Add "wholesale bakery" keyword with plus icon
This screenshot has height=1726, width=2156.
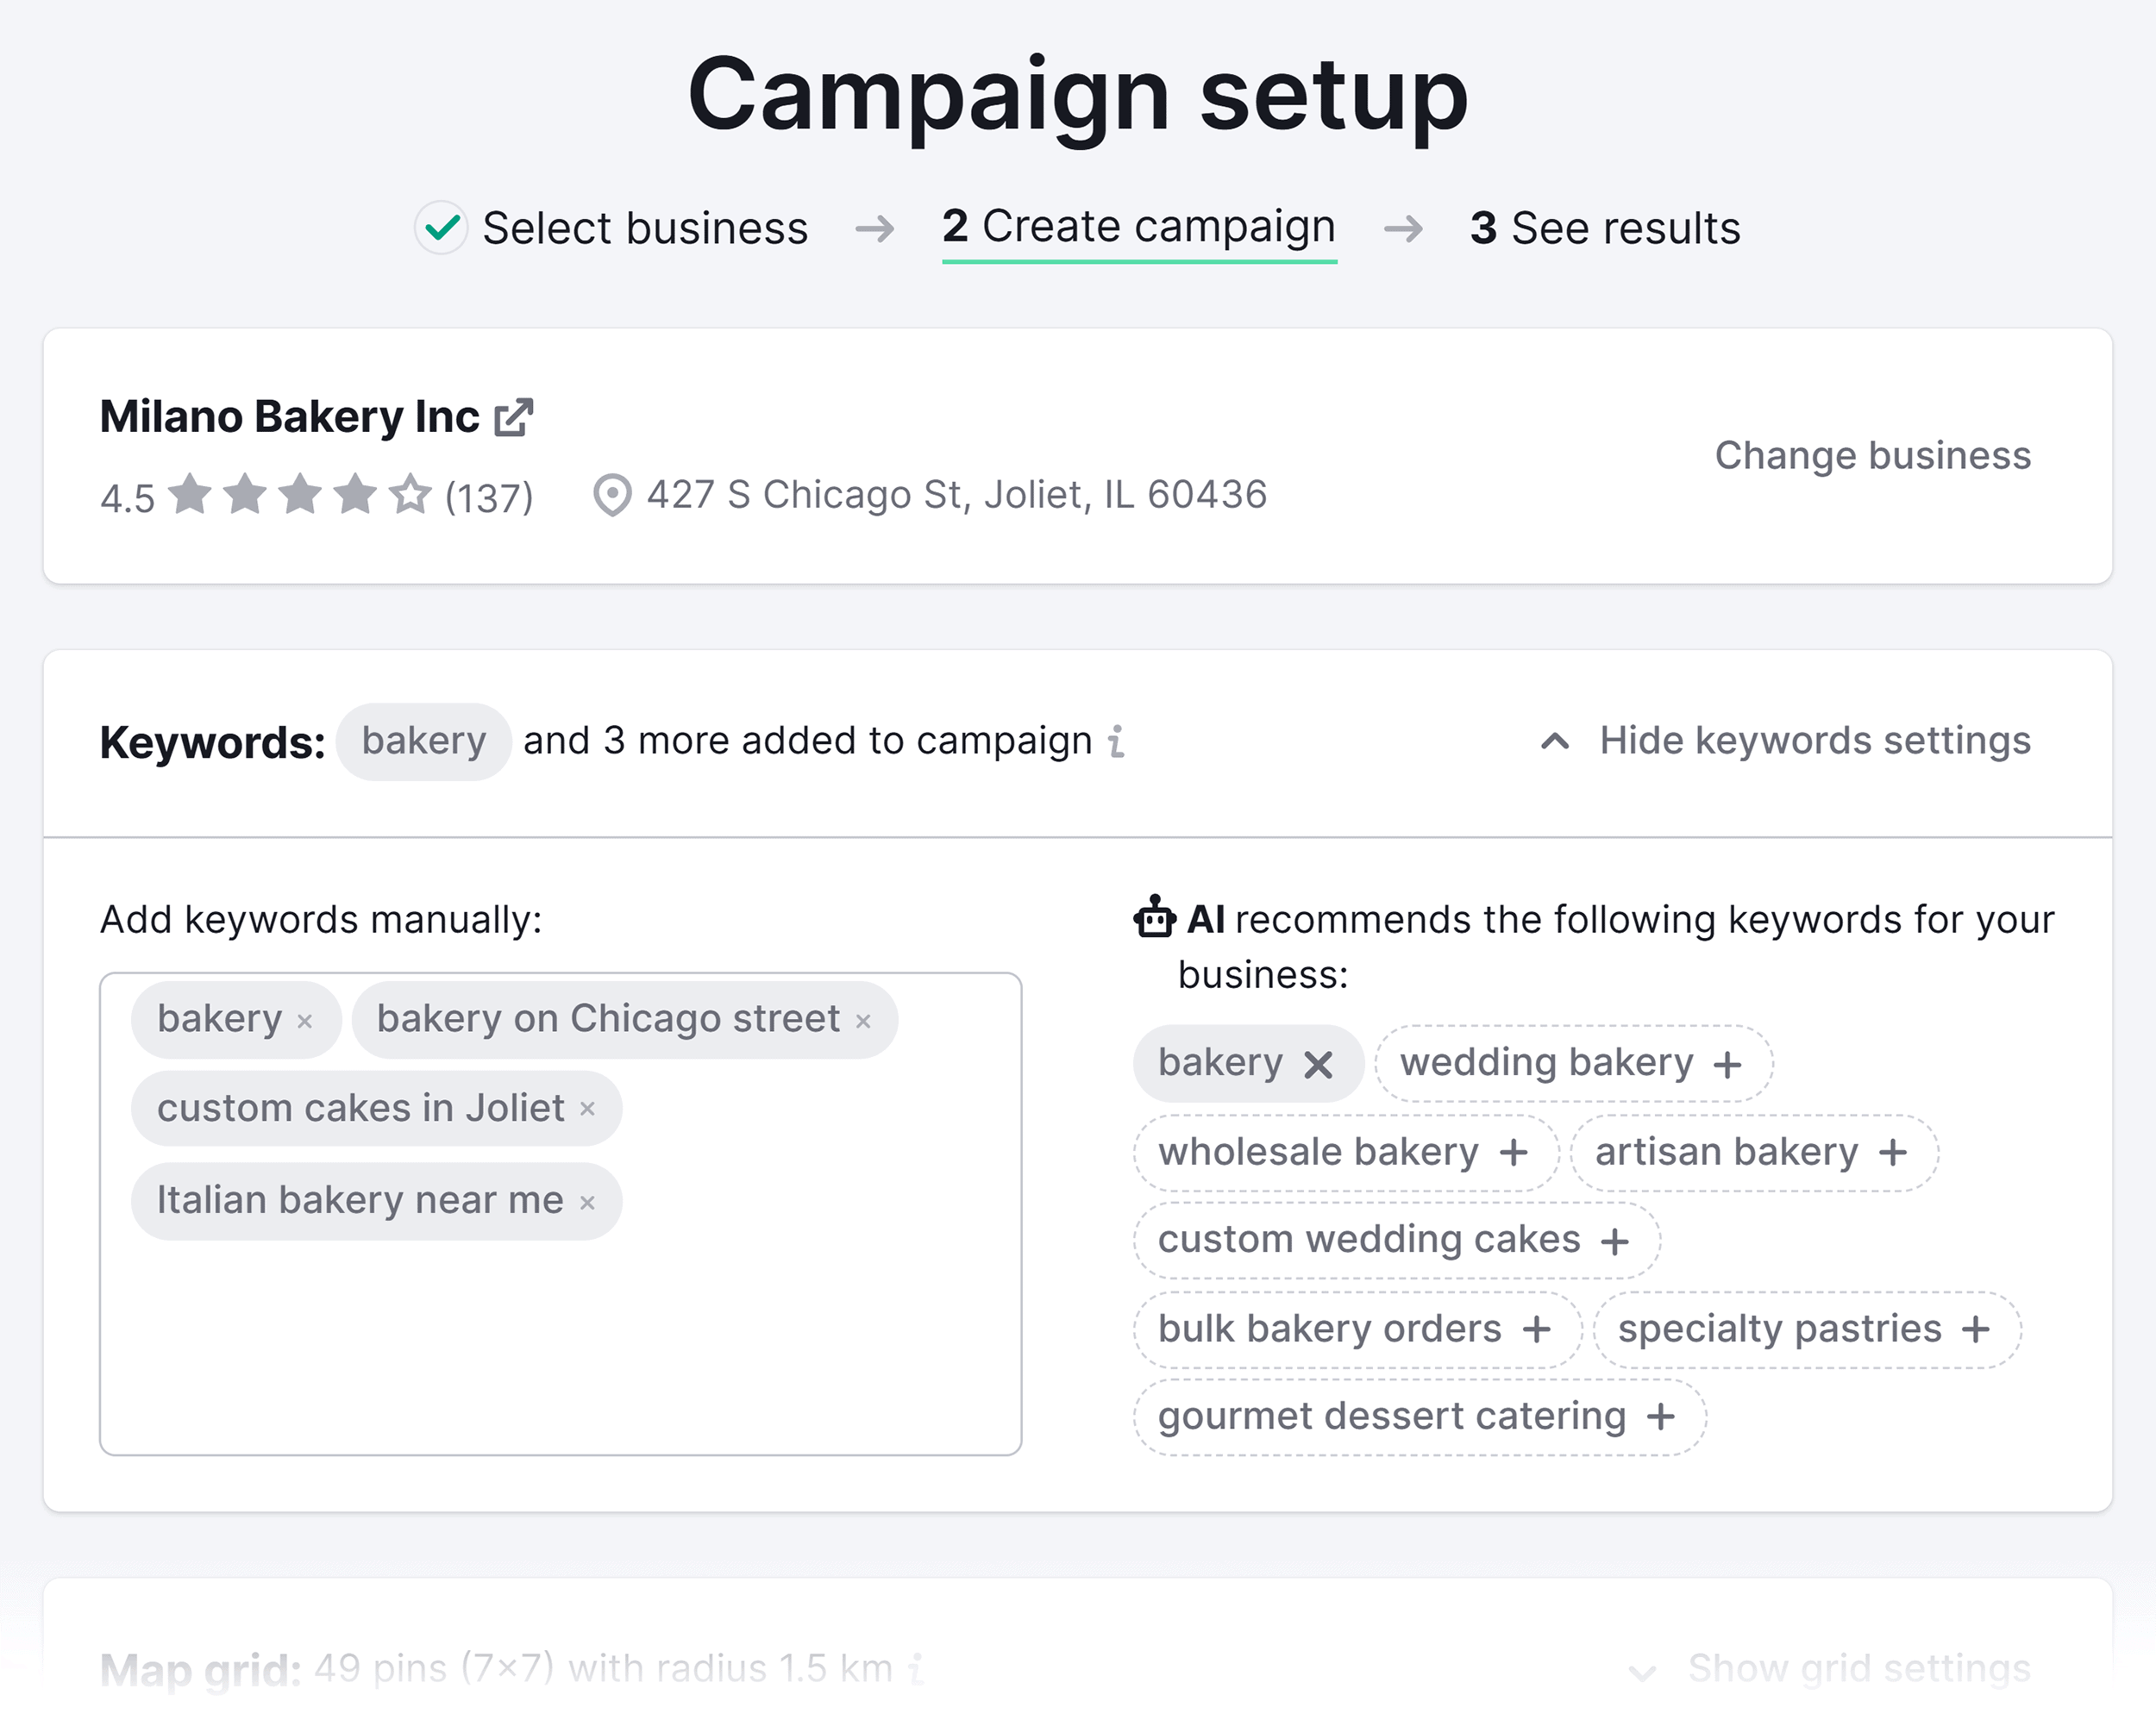[1513, 1151]
